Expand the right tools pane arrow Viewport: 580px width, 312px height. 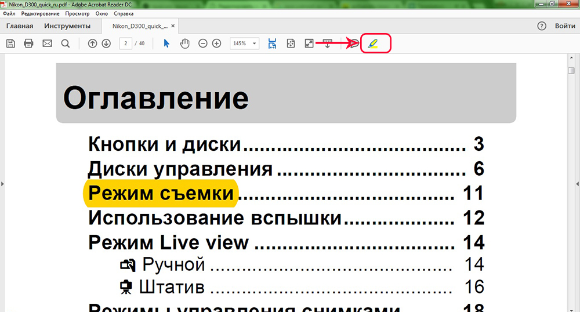[577, 183]
